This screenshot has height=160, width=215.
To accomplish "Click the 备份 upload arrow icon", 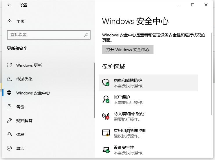I will (x=9, y=107).
